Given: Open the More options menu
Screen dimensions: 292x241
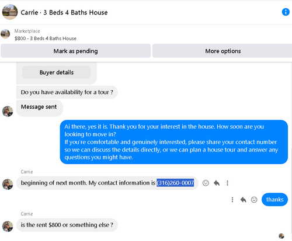Looking at the screenshot, I should click(x=223, y=51).
